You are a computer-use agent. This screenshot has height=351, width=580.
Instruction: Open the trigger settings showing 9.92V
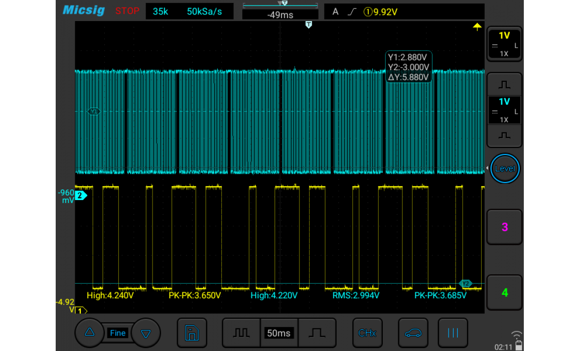point(404,12)
